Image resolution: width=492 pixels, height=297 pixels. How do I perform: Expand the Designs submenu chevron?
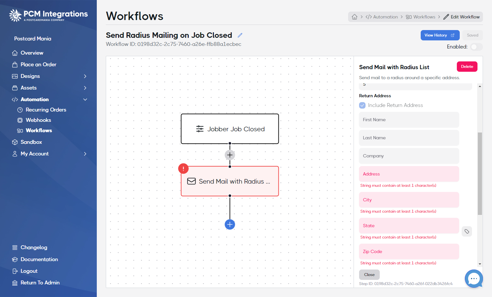pyautogui.click(x=85, y=76)
